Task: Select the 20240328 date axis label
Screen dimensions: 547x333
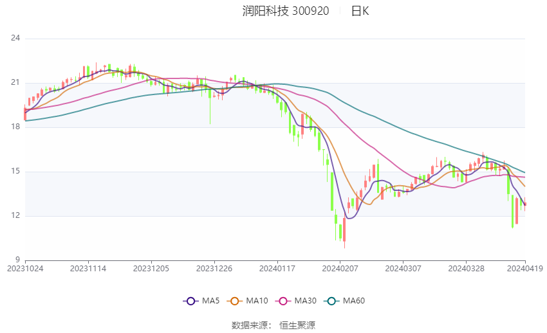Action: point(466,269)
